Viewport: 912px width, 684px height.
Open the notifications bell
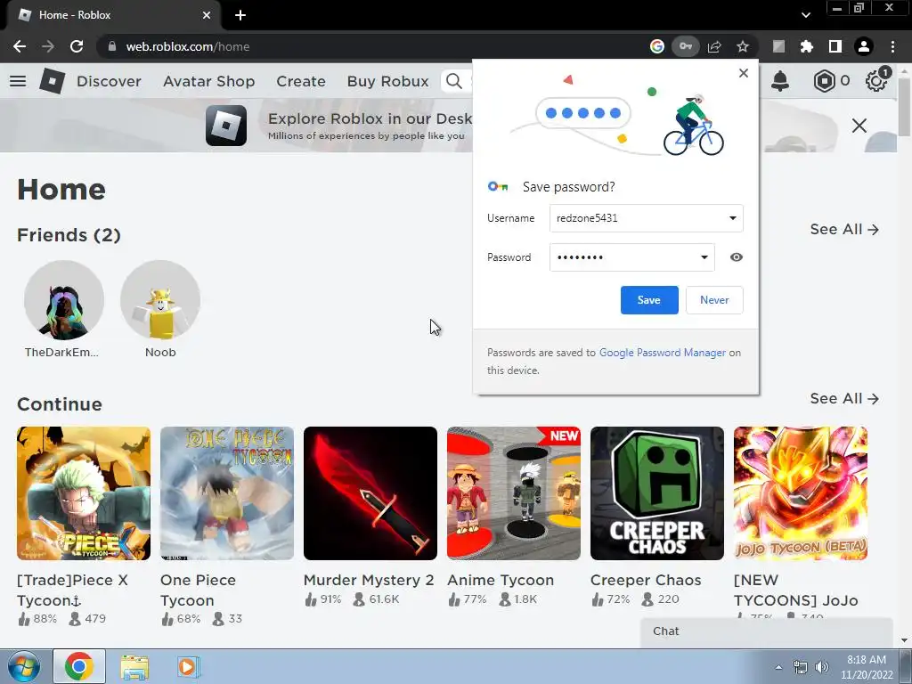tap(780, 81)
